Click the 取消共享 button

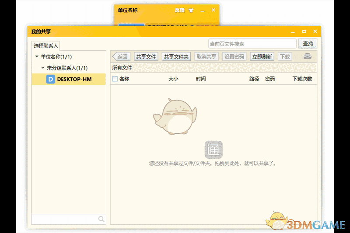pos(206,57)
